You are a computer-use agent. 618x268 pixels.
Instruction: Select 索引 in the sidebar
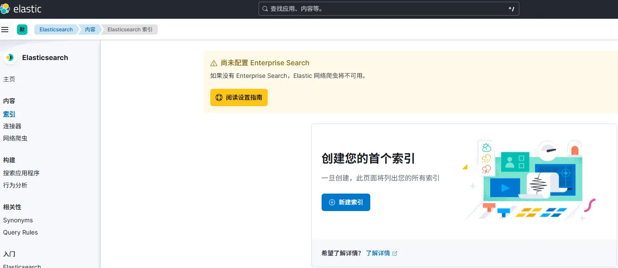9,114
